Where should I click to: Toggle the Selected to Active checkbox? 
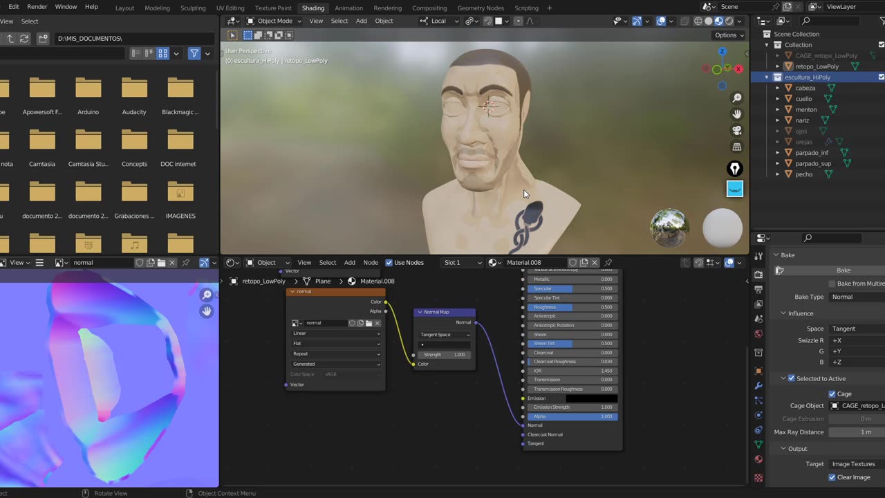[x=792, y=378]
